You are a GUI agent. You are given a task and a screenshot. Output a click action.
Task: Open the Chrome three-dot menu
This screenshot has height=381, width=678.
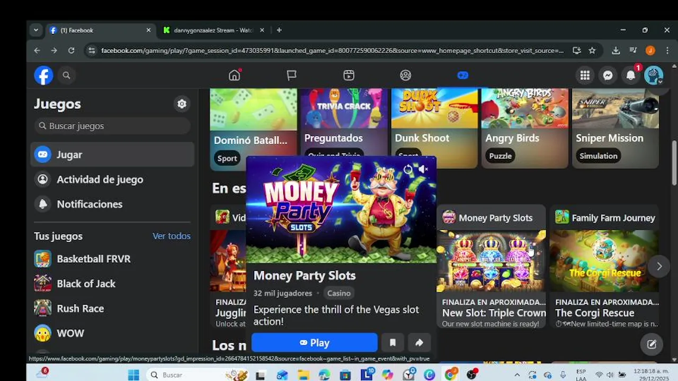pos(667,50)
